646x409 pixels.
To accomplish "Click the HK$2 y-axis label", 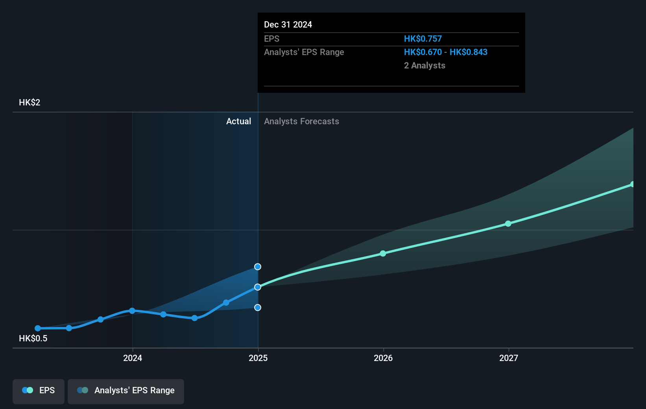I will click(30, 102).
